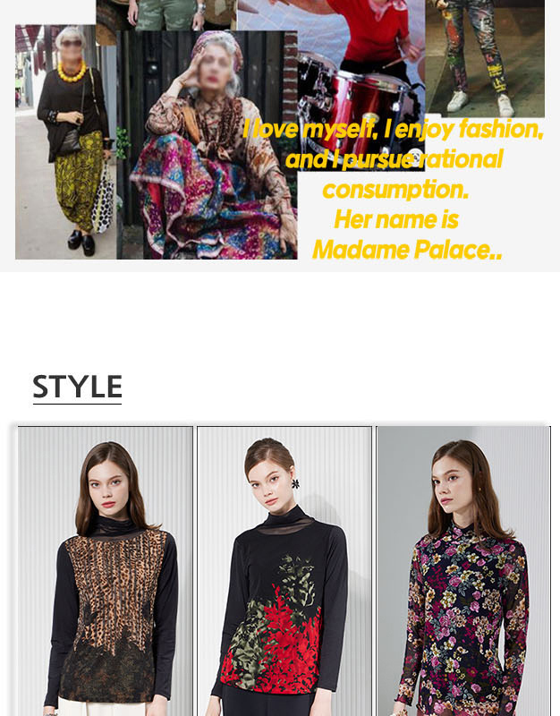
Task: Open the floral mesh dress product image
Action: click(463, 571)
